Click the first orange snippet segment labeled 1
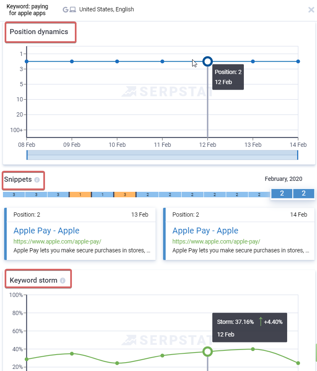Screen dimensions: 317x371 [80, 195]
